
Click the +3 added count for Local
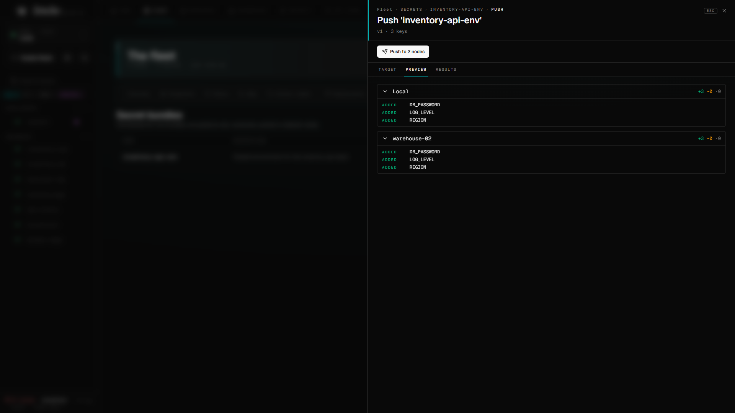tap(701, 91)
